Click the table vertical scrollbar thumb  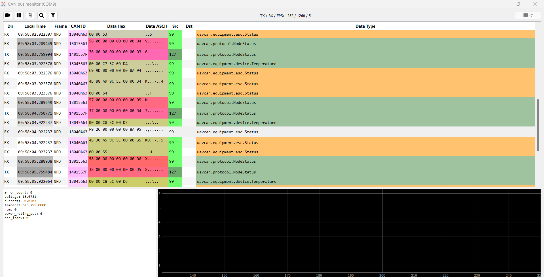point(538,125)
